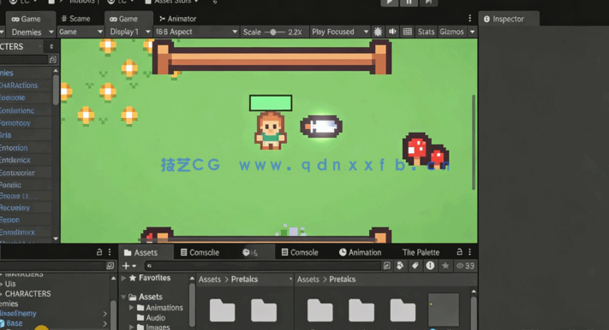Open BaseEnemy prefab via its chevron
Image resolution: width=609 pixels, height=330 pixels.
click(104, 313)
